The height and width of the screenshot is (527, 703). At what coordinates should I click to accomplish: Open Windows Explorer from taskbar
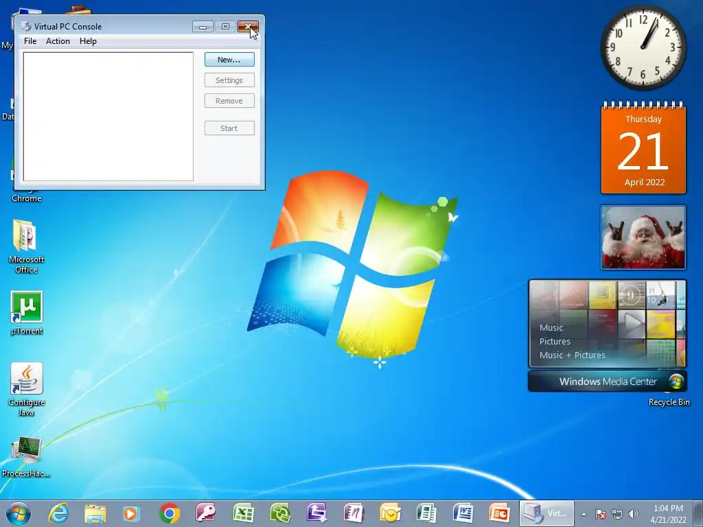(95, 513)
